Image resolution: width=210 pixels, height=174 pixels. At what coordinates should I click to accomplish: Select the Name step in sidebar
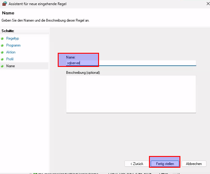(x=10, y=66)
